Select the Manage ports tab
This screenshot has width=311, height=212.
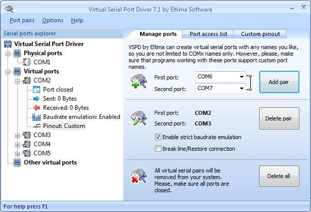click(x=158, y=34)
